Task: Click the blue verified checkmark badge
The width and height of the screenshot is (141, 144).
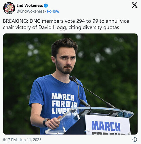Action: (46, 5)
